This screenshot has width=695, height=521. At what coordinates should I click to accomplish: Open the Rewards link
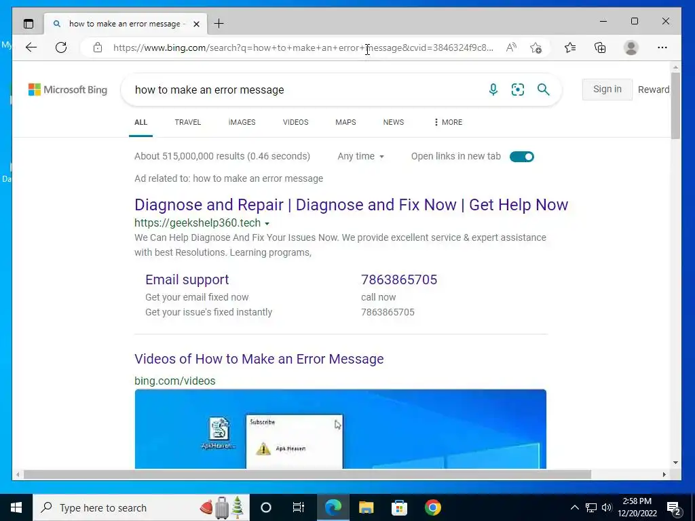click(654, 90)
